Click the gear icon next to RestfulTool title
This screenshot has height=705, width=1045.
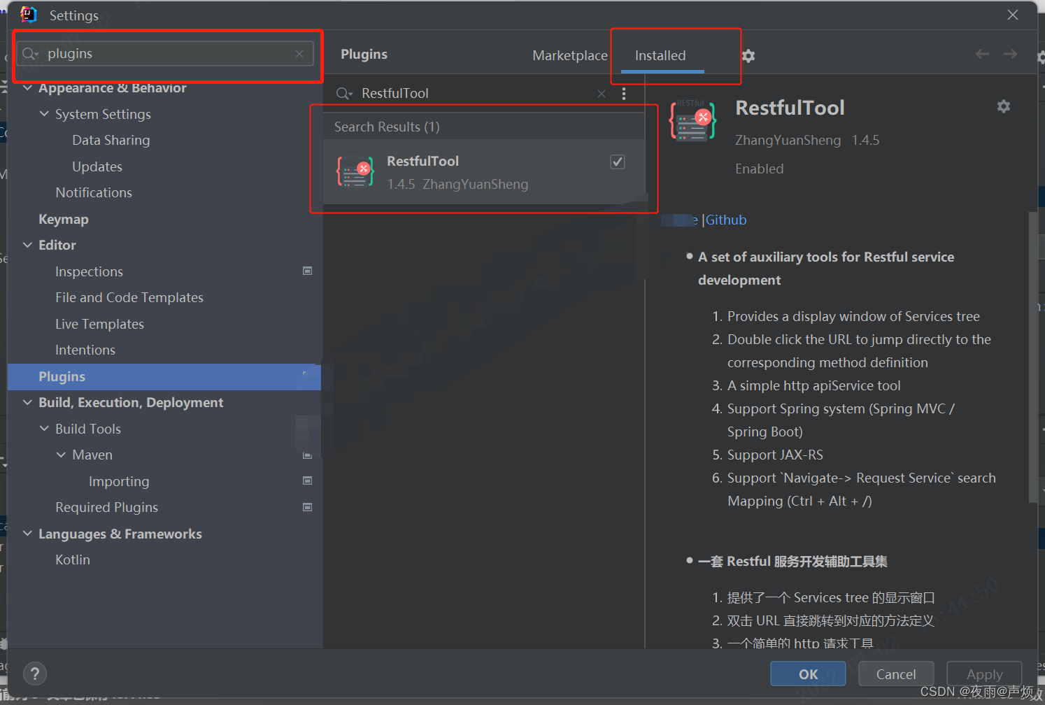pyautogui.click(x=1004, y=106)
